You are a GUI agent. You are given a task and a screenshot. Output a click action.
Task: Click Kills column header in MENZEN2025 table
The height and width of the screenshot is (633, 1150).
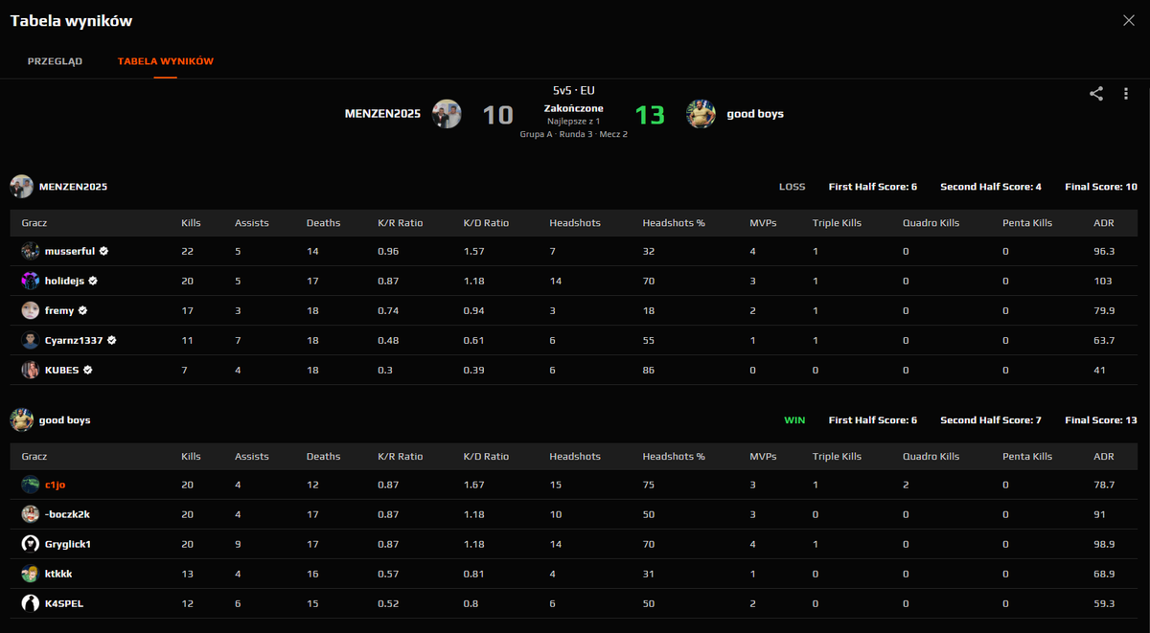[x=191, y=223]
